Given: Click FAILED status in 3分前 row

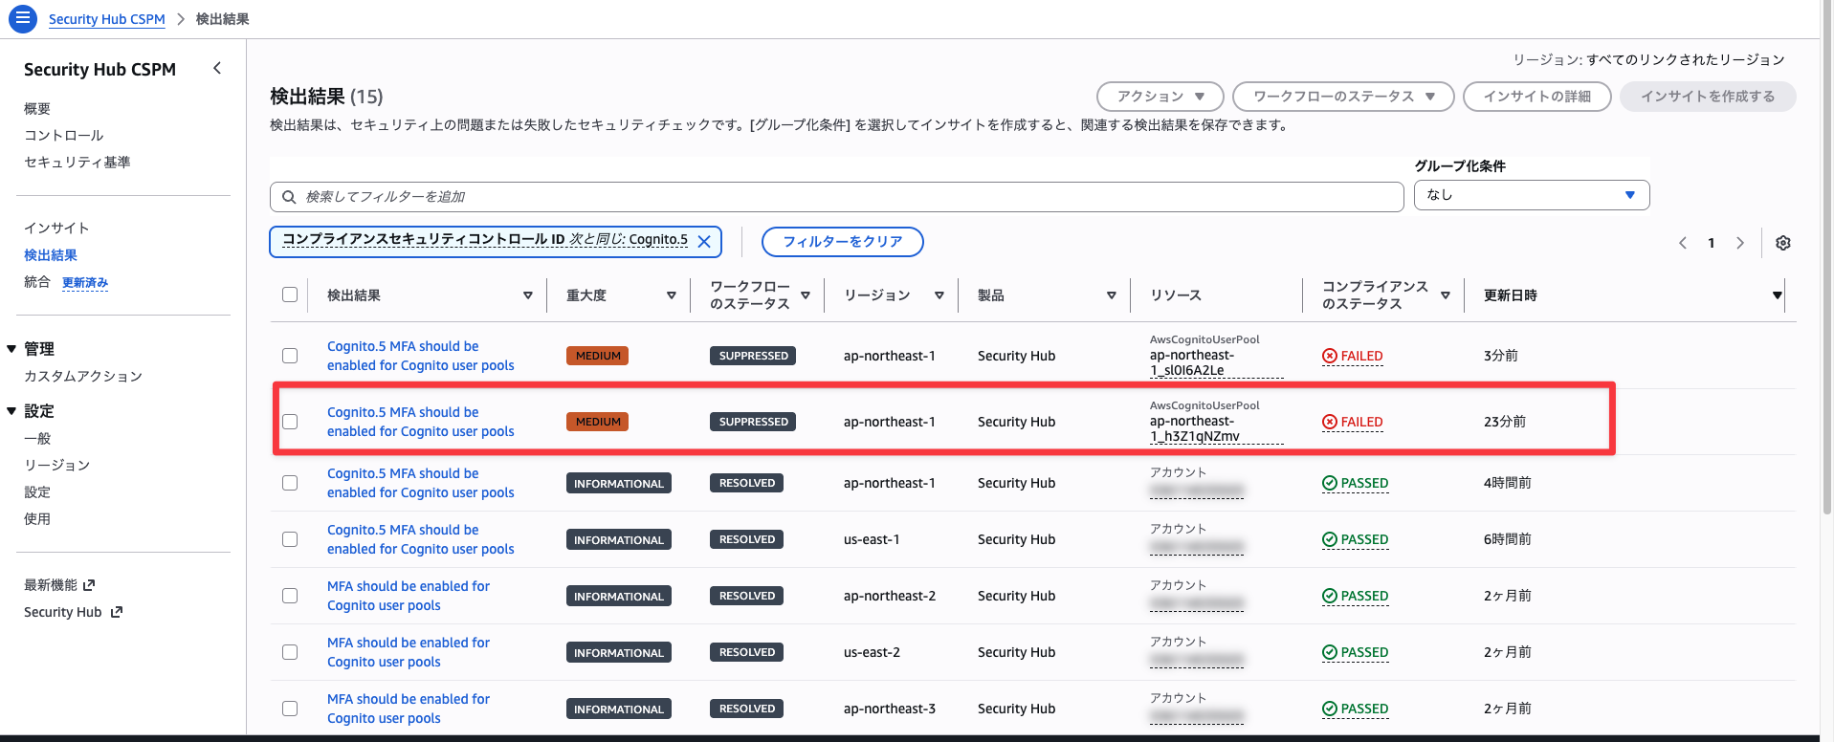Looking at the screenshot, I should point(1353,356).
